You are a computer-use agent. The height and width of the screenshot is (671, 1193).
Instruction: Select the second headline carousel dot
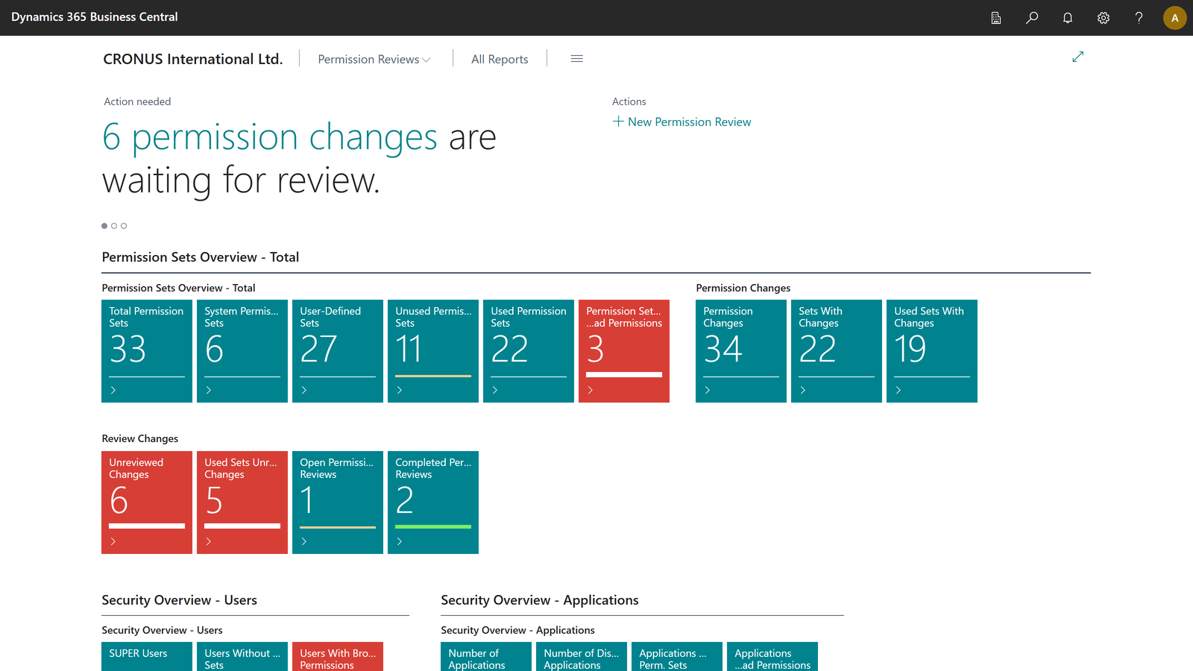pos(114,226)
